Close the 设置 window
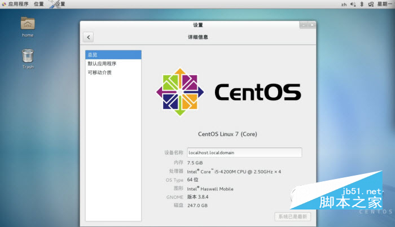395x227 pixels. point(312,25)
